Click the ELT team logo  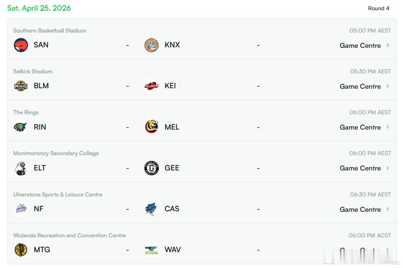point(21,168)
